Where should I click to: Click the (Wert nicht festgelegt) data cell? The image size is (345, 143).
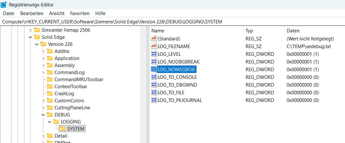click(x=310, y=39)
